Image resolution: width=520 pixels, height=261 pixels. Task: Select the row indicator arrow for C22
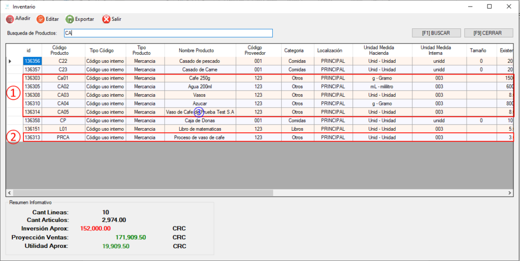[x=11, y=61]
